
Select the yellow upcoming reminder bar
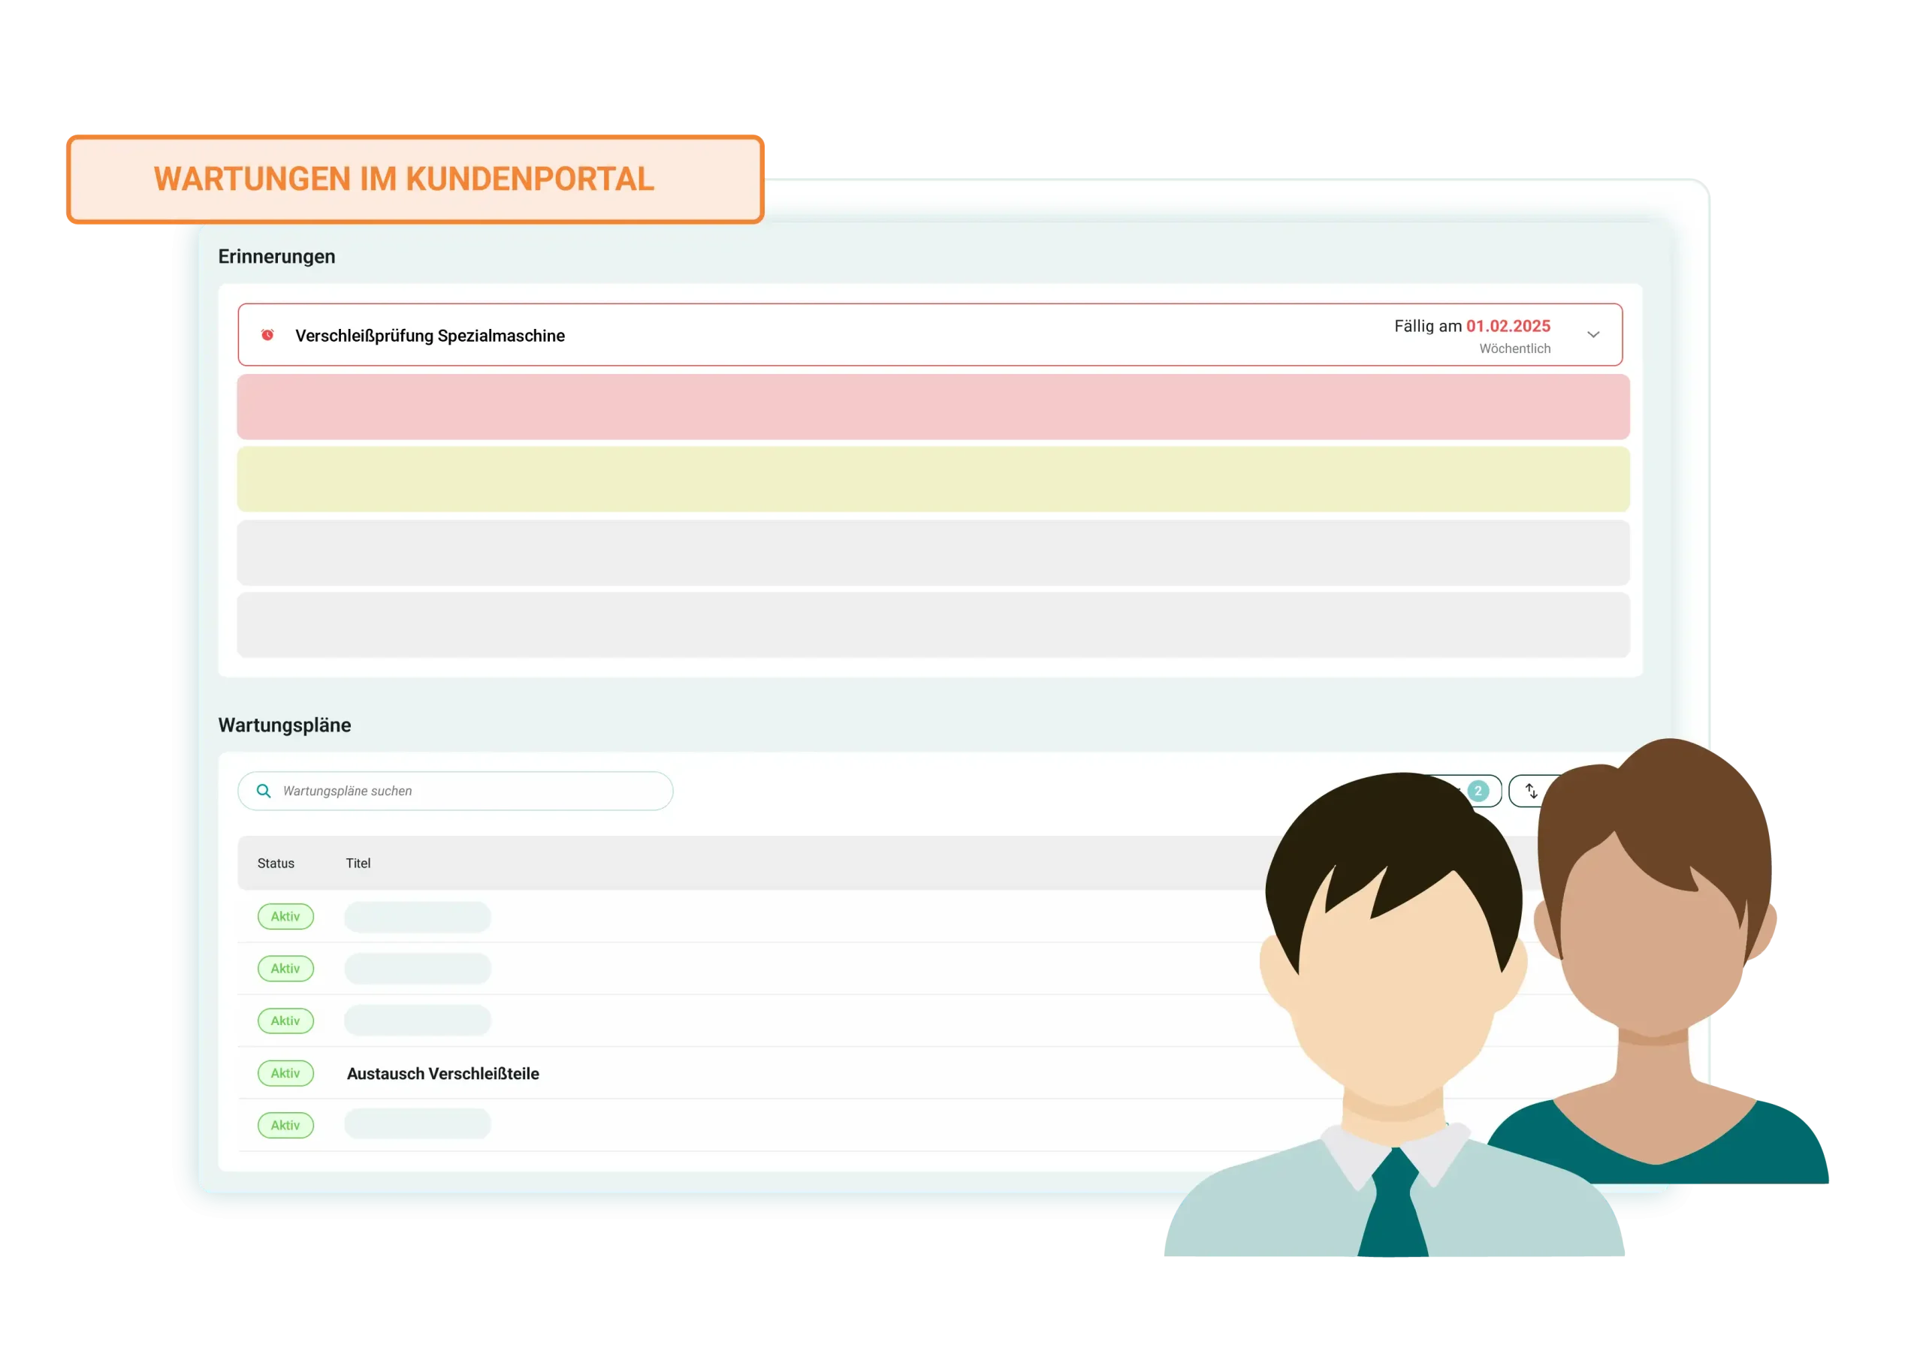pyautogui.click(x=932, y=479)
